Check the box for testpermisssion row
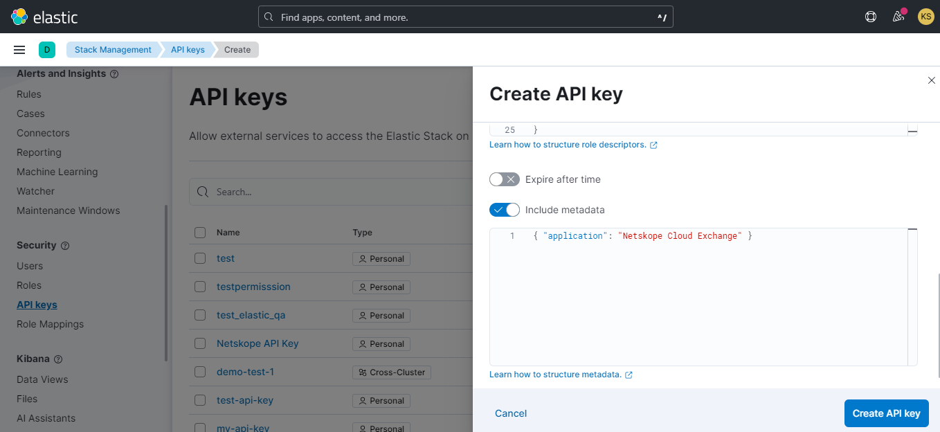This screenshot has height=432, width=940. point(200,287)
